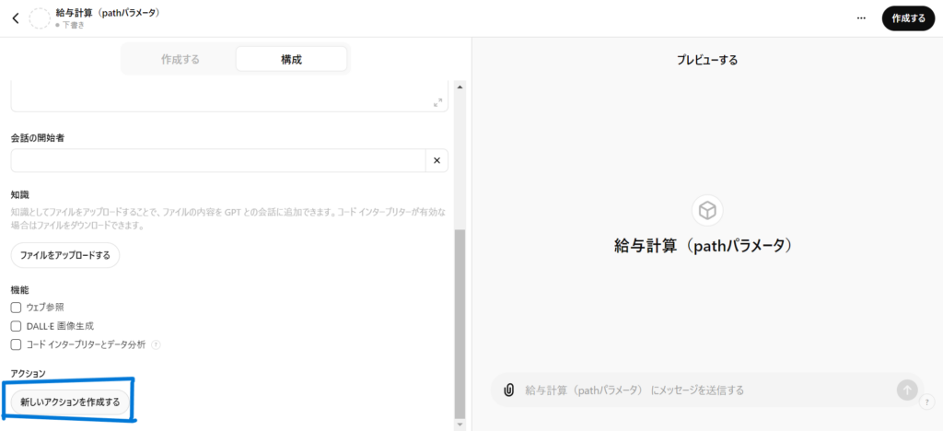Image resolution: width=943 pixels, height=431 pixels.
Task: Switch to the 構成 tab
Action: pos(291,59)
